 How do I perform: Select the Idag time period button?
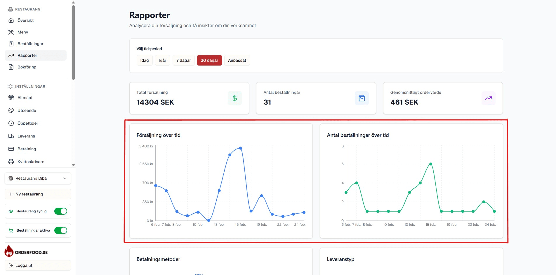pos(144,60)
